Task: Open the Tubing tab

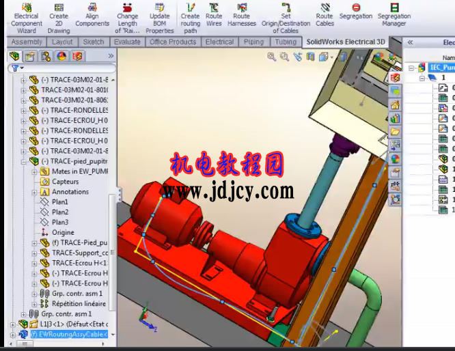Action: click(286, 42)
